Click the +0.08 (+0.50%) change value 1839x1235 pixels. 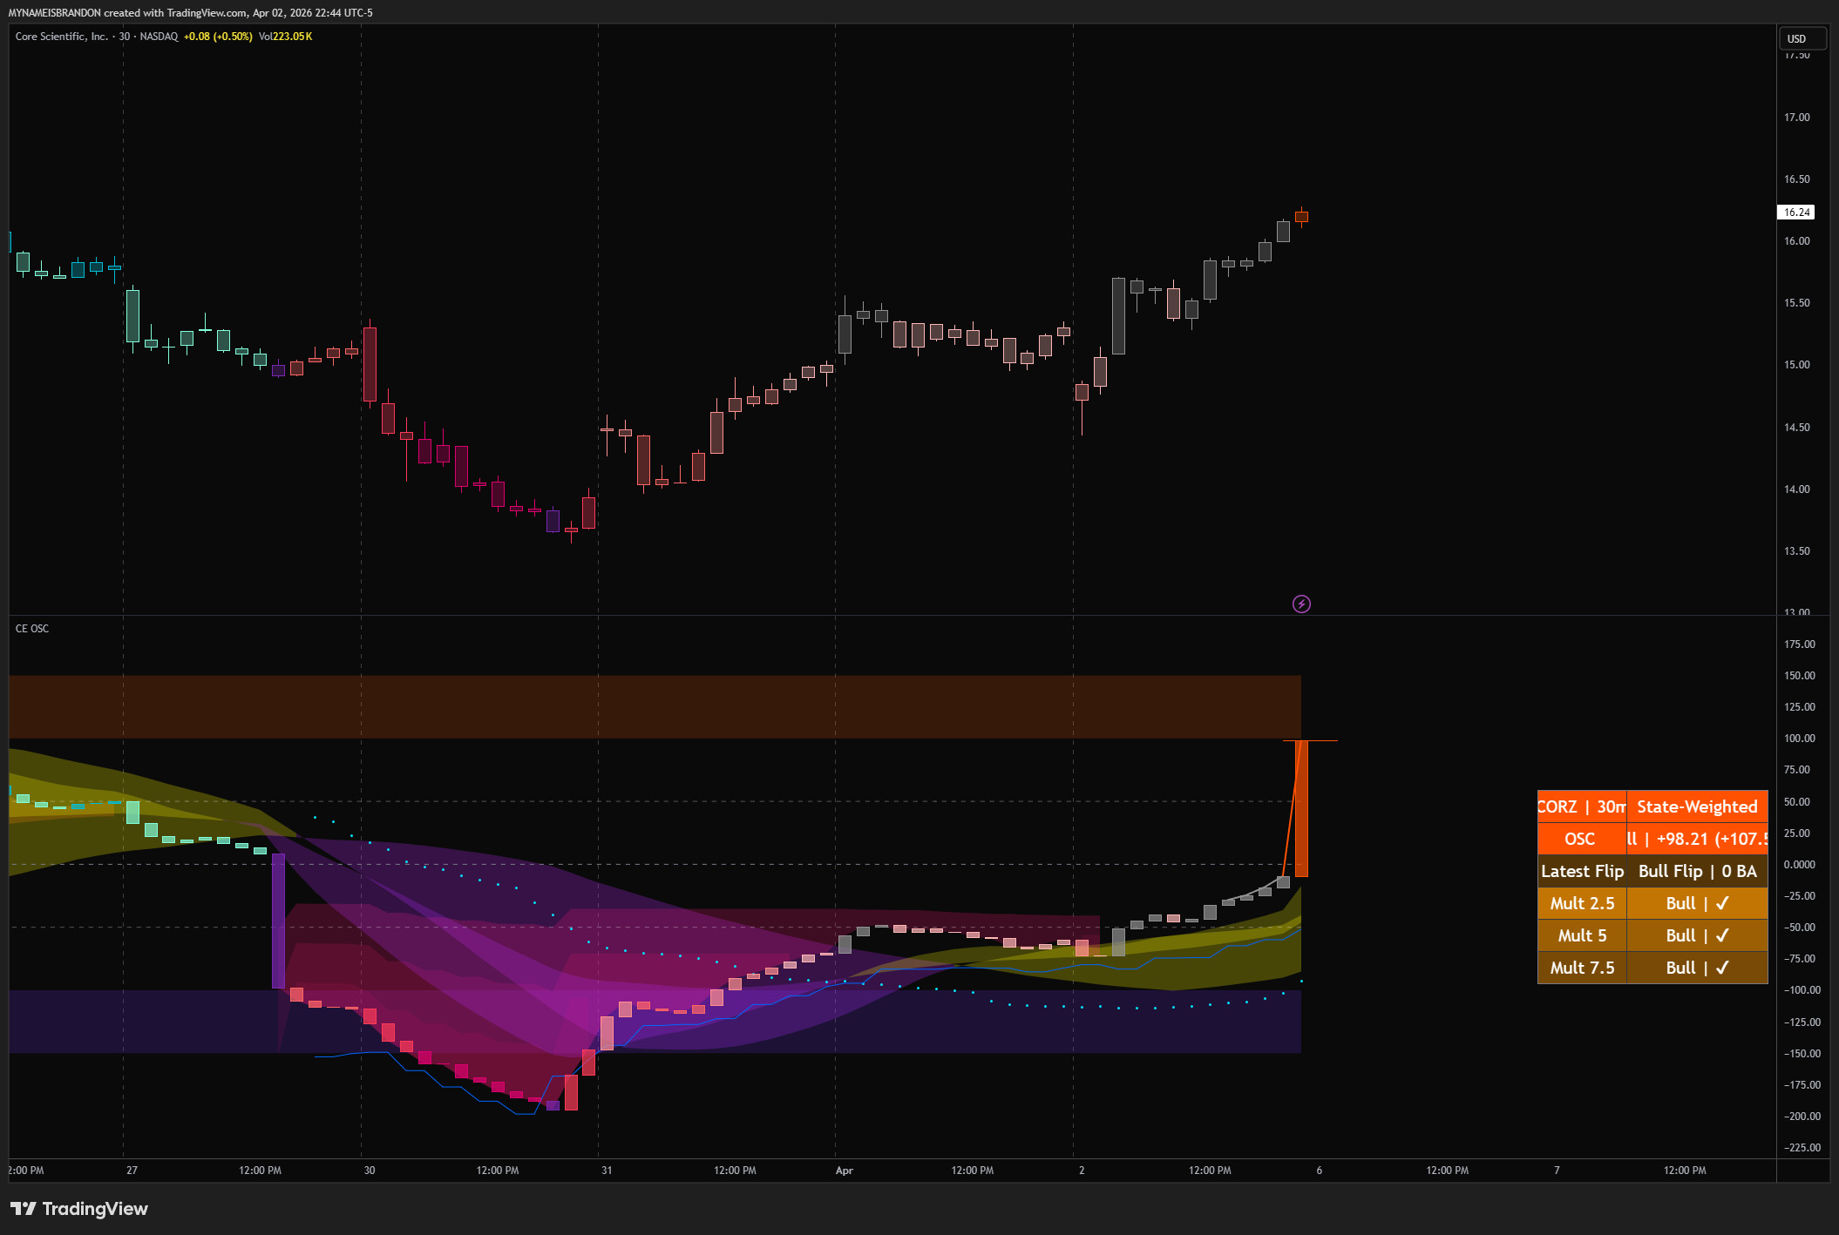tap(218, 37)
